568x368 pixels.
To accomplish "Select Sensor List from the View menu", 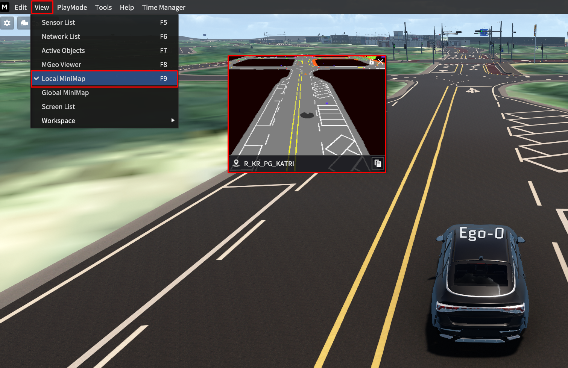I will click(58, 23).
